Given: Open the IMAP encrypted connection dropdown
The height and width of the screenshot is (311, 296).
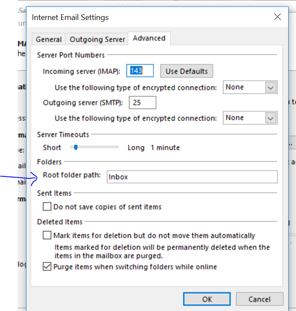Looking at the screenshot, I should click(250, 87).
